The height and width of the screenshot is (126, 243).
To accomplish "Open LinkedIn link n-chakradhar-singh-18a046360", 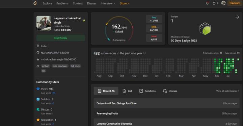I will pyautogui.click(x=58, y=59).
